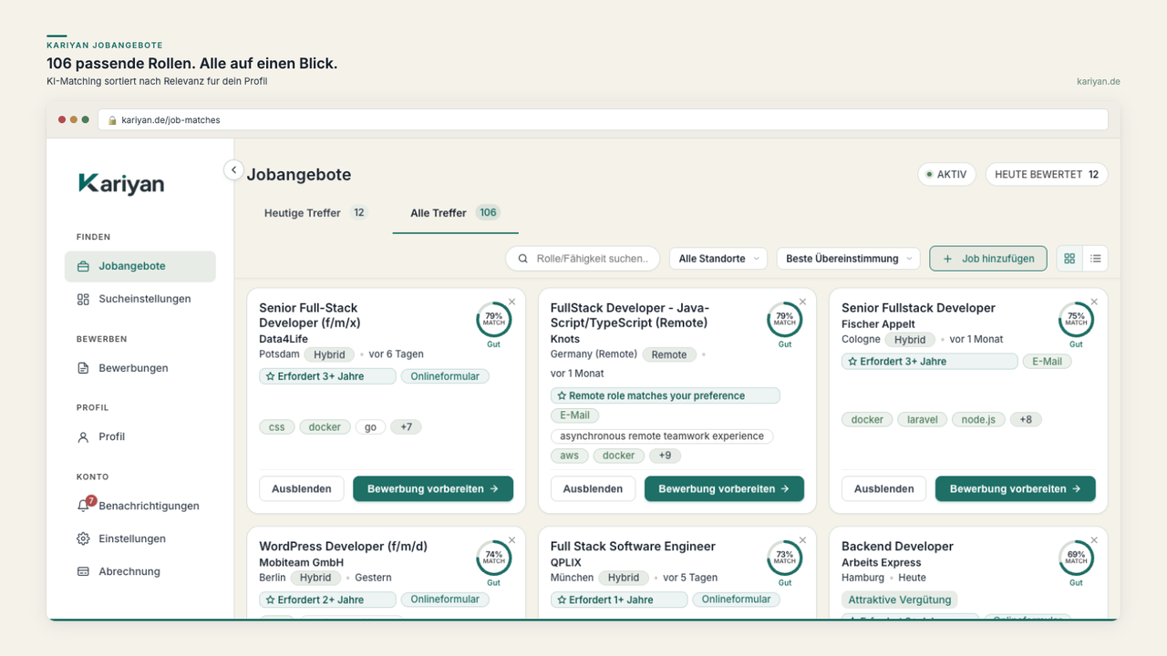Viewport: 1167px width, 656px height.
Task: Click Bewerbung vorbereiten on Data4Life card
Action: (x=433, y=489)
